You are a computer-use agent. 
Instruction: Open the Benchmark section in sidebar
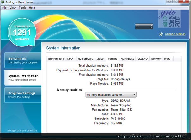coord(23,60)
